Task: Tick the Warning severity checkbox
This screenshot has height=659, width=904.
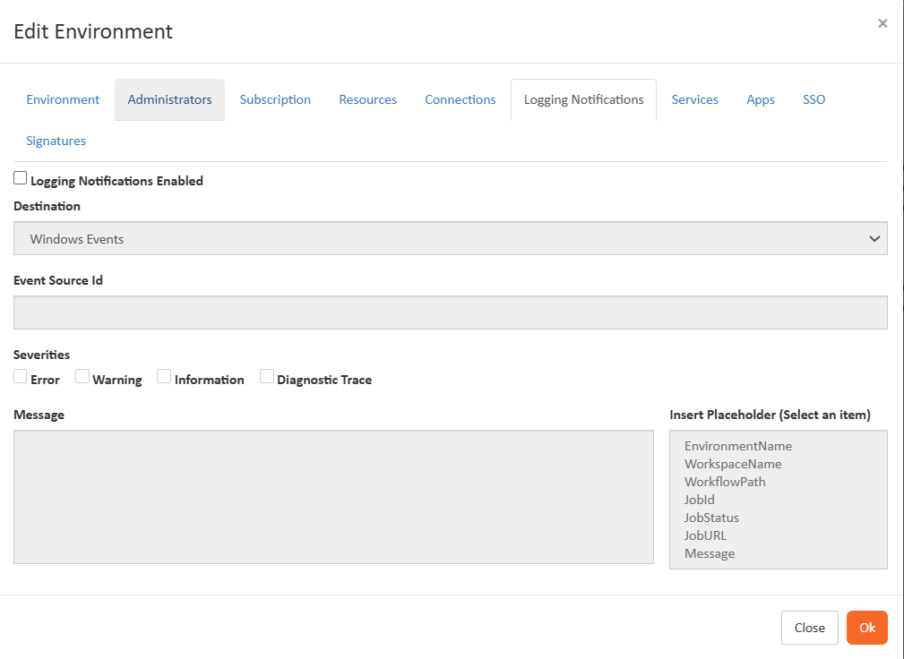Action: pos(82,376)
